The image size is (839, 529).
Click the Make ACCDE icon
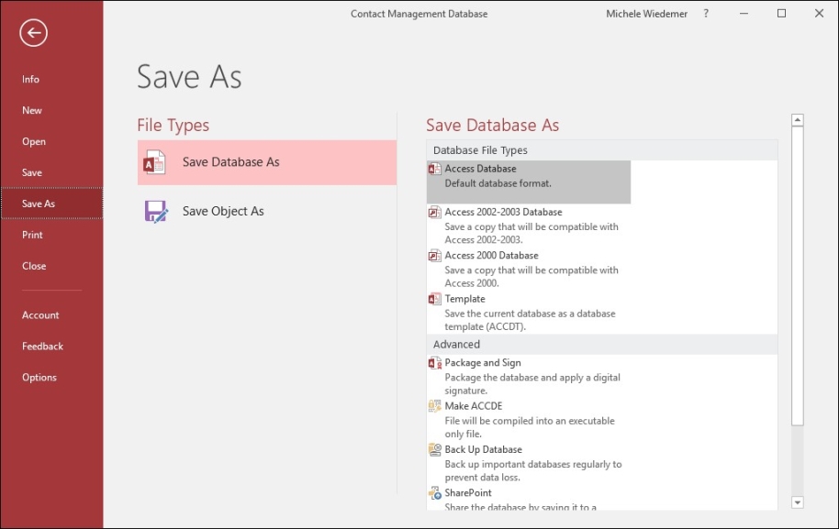(434, 406)
